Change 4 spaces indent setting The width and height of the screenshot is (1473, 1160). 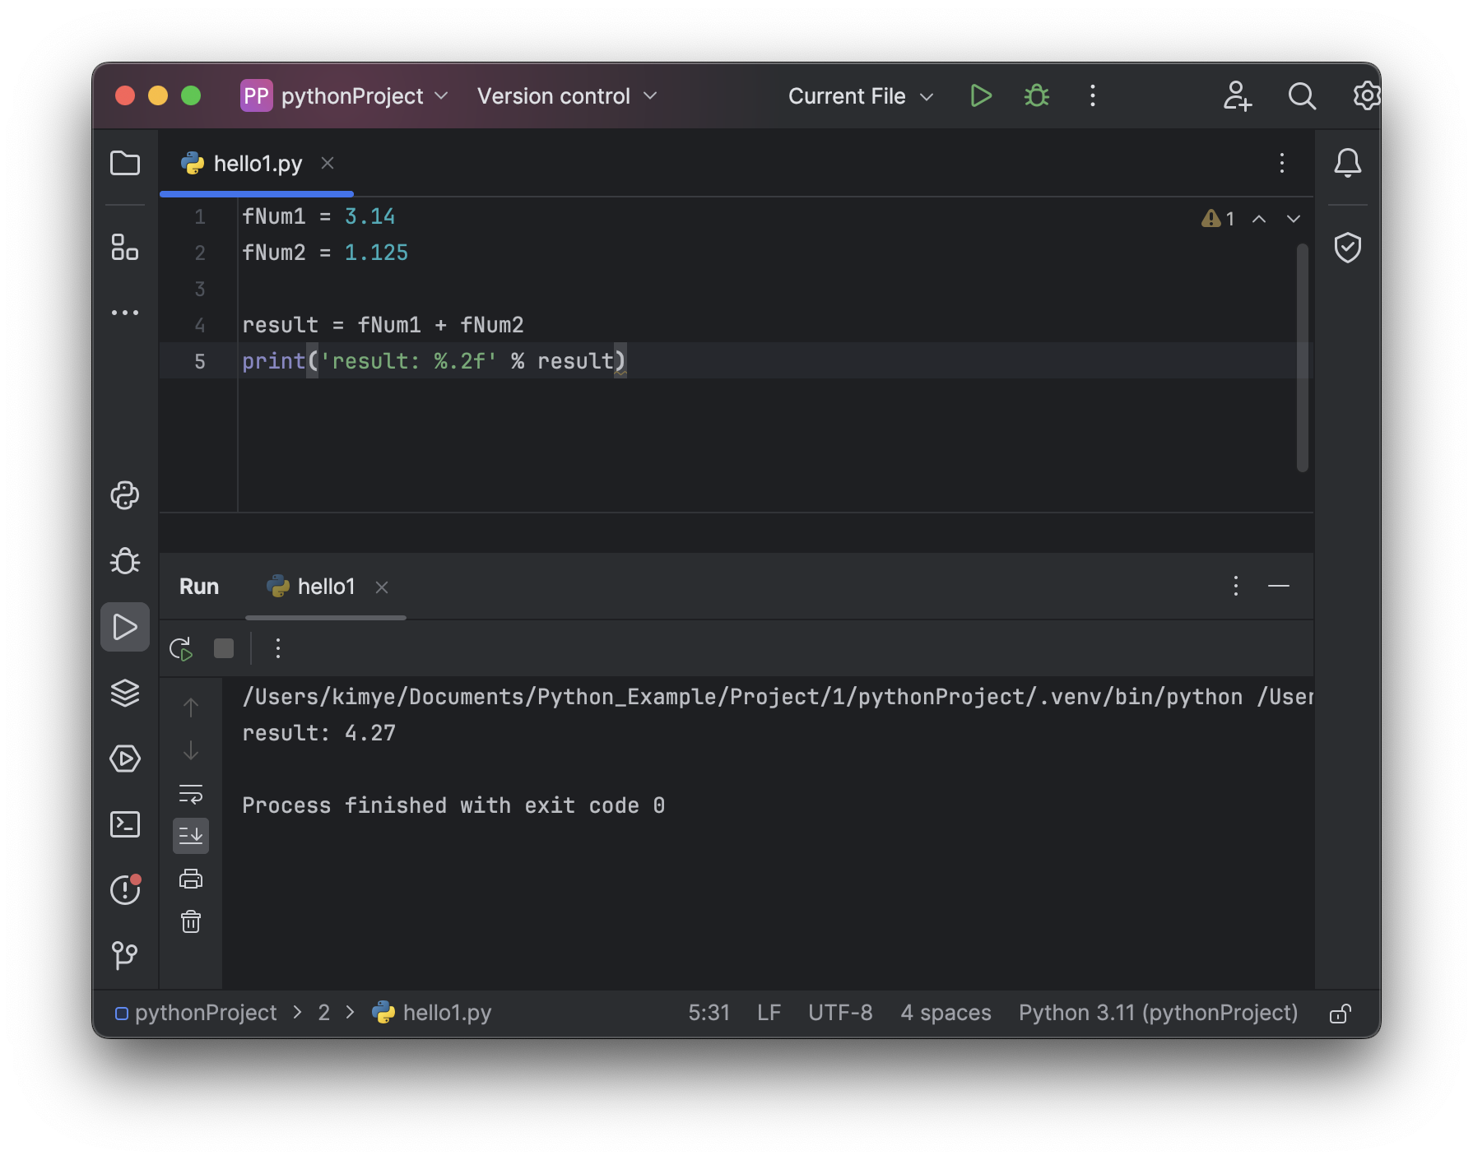point(946,1013)
